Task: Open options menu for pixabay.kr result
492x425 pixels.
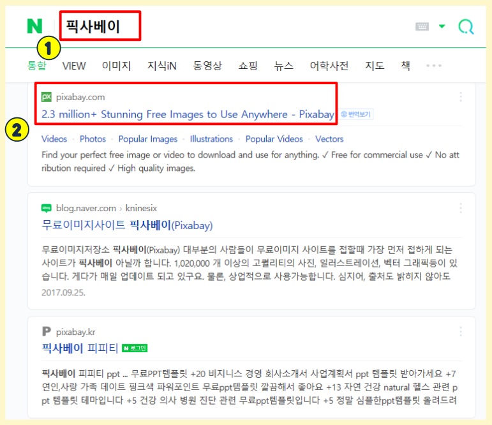Action: pos(461,331)
